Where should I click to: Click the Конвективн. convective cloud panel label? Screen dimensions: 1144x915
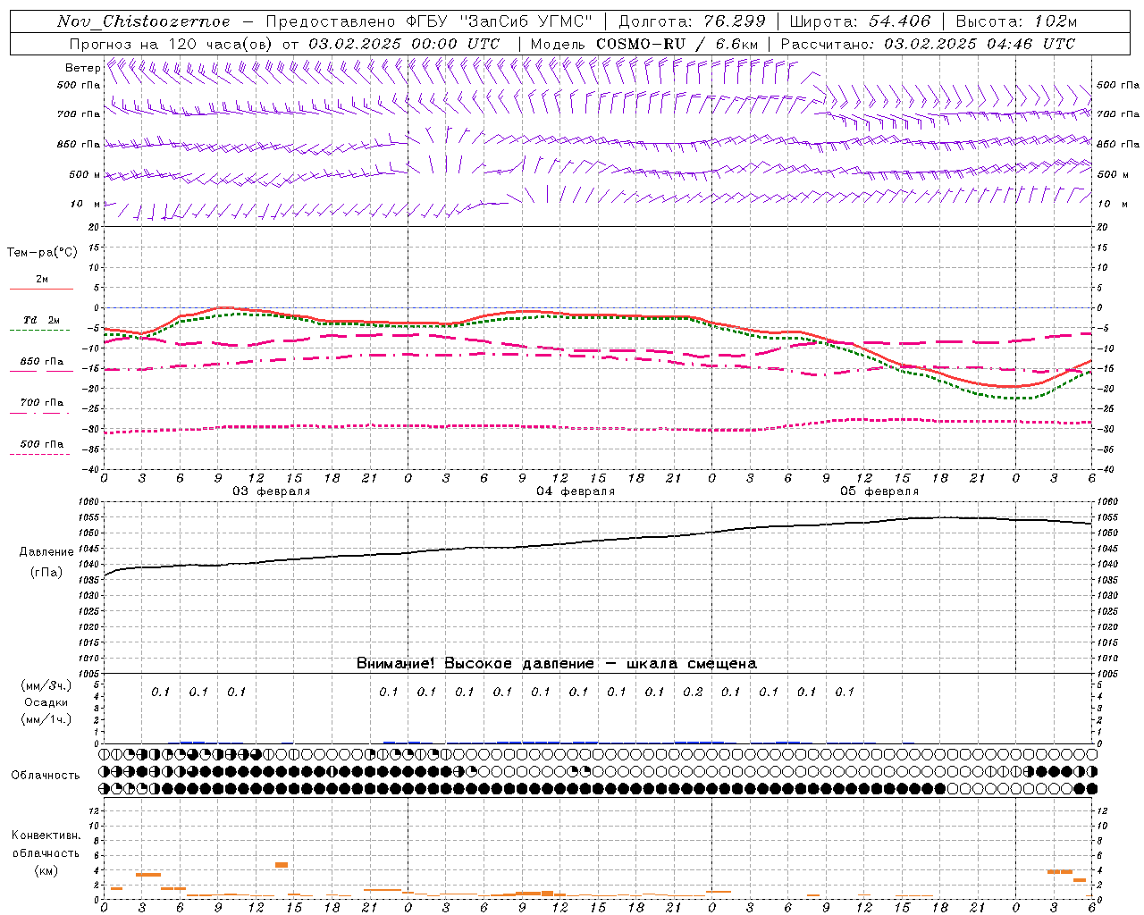46,835
